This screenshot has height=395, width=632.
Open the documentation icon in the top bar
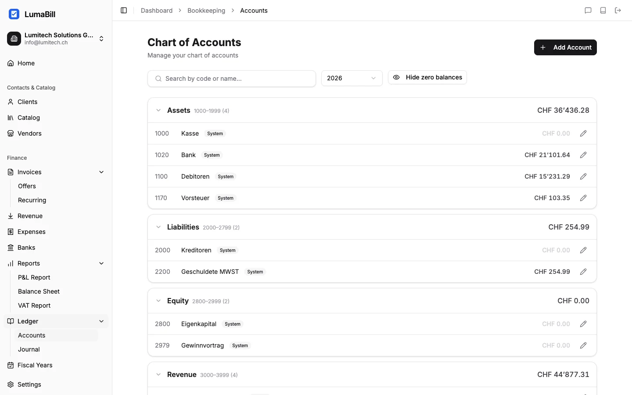tap(603, 10)
